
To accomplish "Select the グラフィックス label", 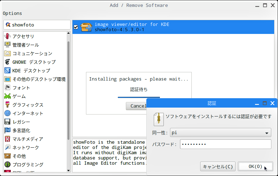I will pos(28,105).
